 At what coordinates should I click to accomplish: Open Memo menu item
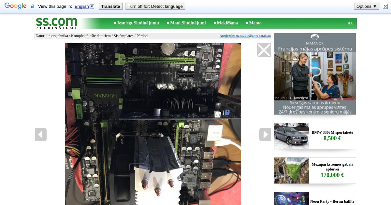[255, 23]
